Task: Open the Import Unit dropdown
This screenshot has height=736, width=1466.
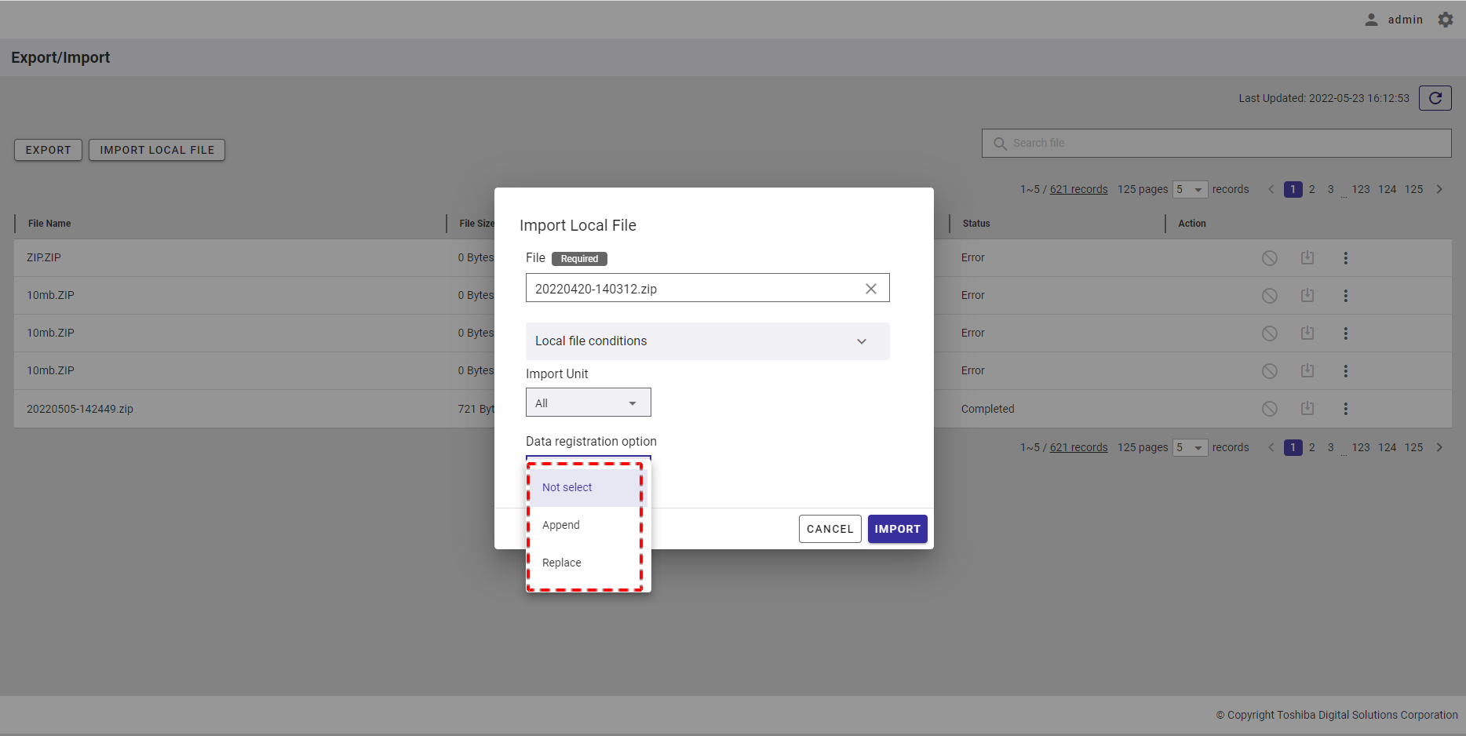Action: click(x=588, y=403)
